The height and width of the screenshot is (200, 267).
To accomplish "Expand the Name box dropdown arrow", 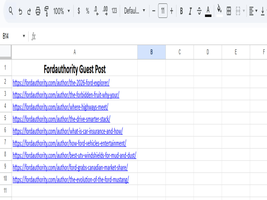I will click(24, 36).
